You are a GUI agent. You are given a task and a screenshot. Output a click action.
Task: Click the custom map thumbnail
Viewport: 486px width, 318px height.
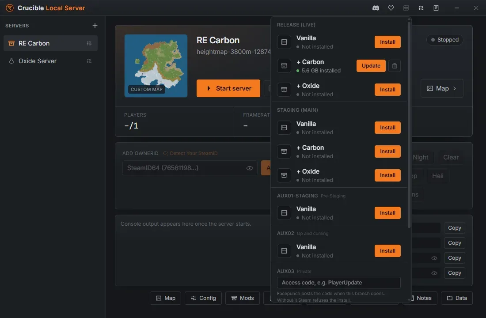point(156,66)
